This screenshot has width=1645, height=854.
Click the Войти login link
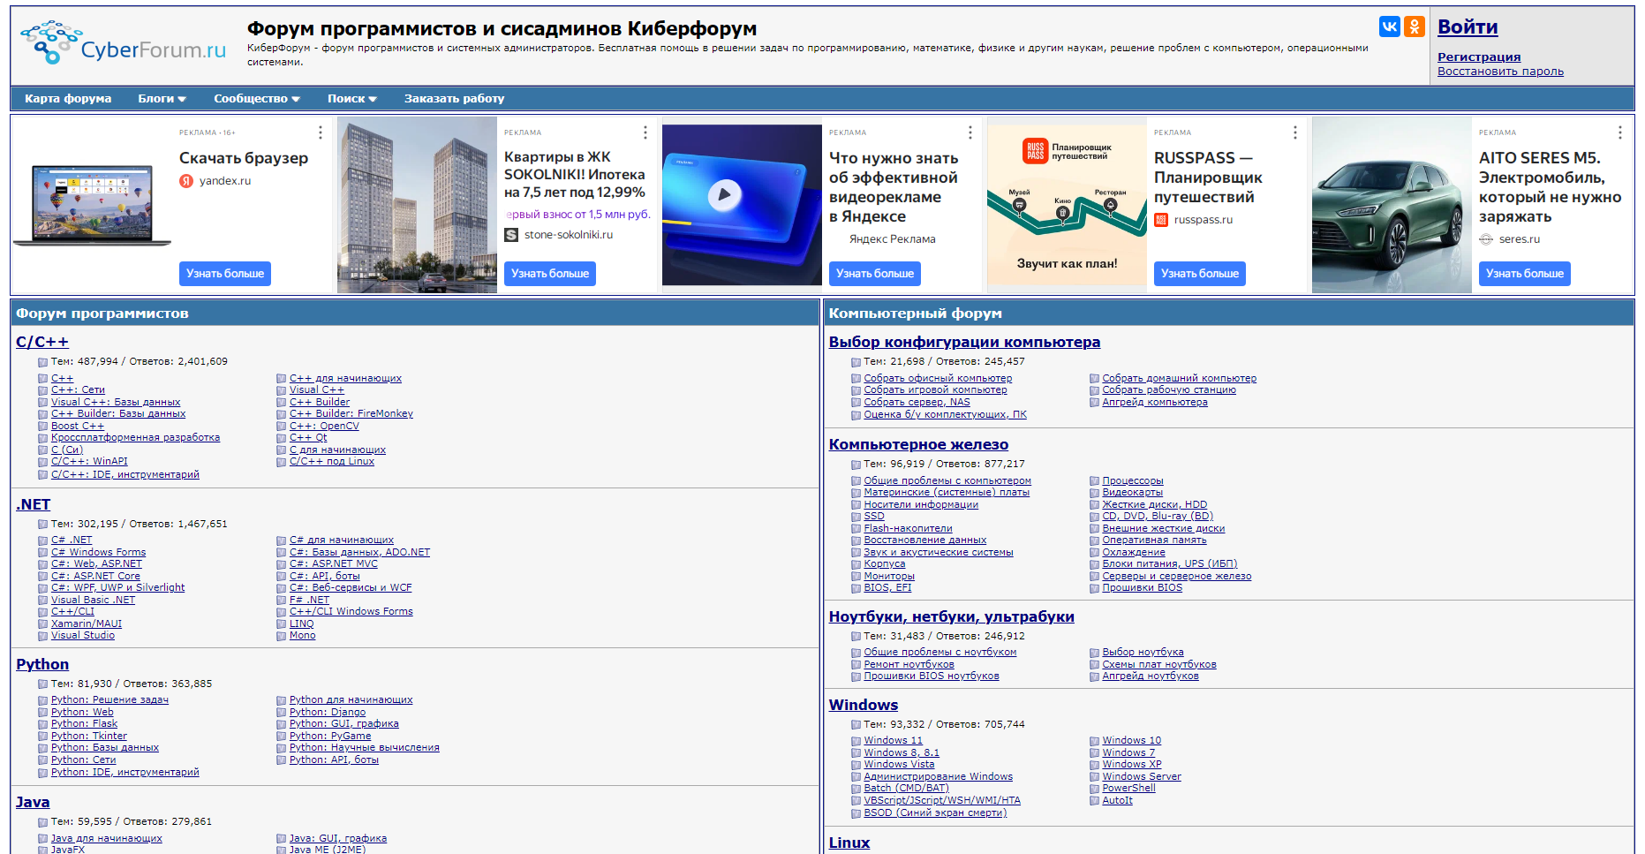[1468, 27]
